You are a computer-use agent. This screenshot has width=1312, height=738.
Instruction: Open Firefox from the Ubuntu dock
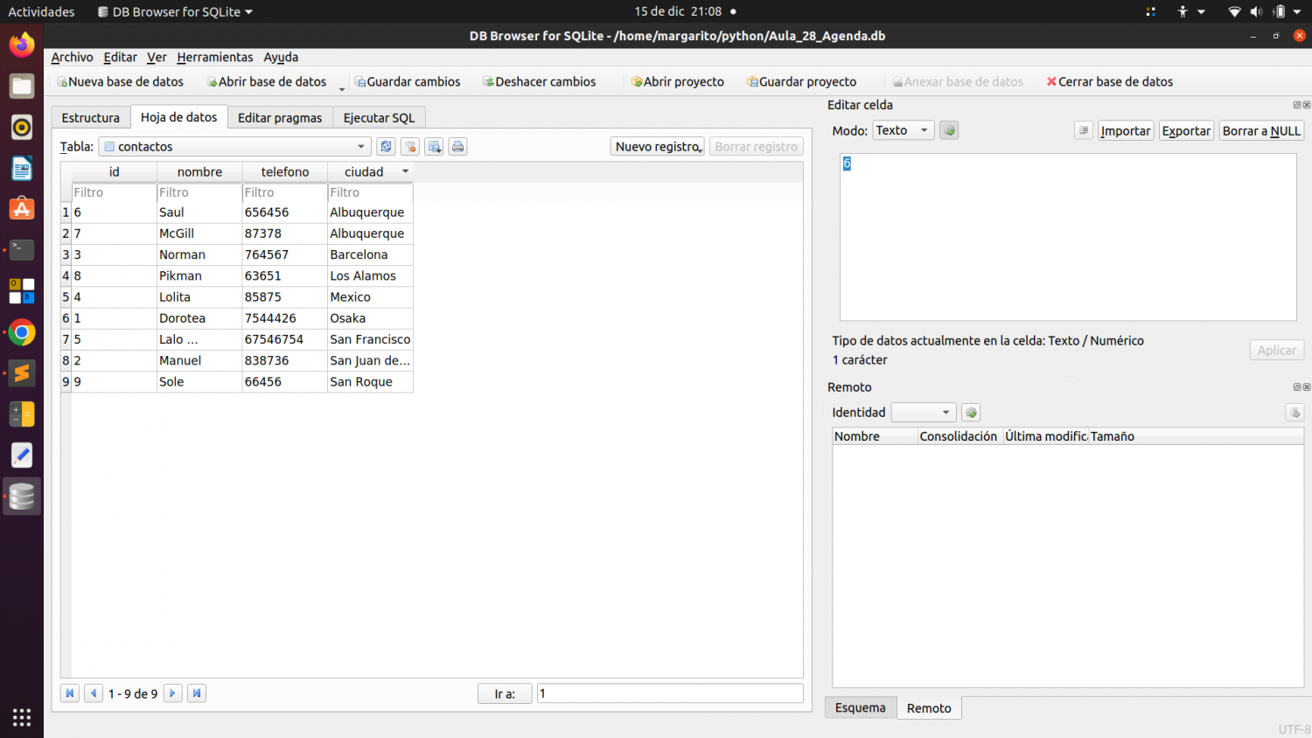coord(22,45)
